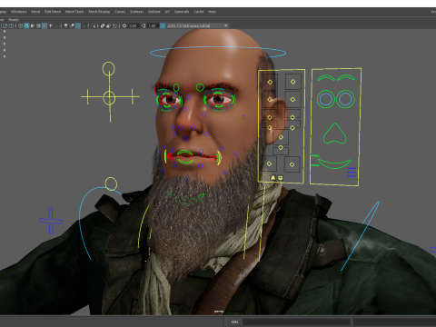The height and width of the screenshot is (327, 436).
Task: Click the isolate select icon
Action: pos(94,25)
